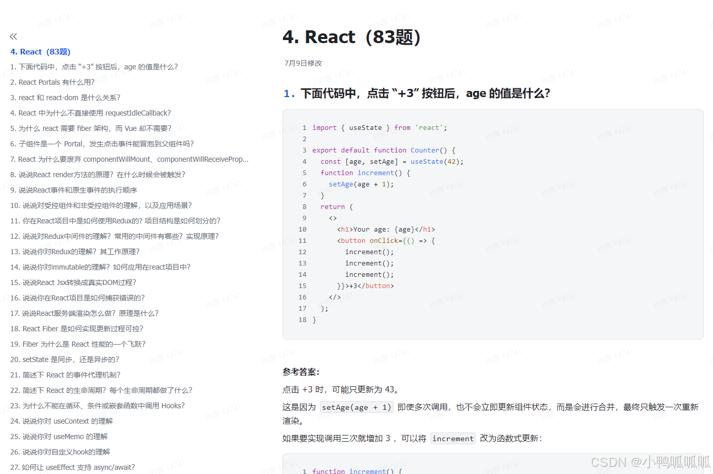Open 'react 和 react-dom 是什么关系' entry
The height and width of the screenshot is (474, 713).
[65, 97]
